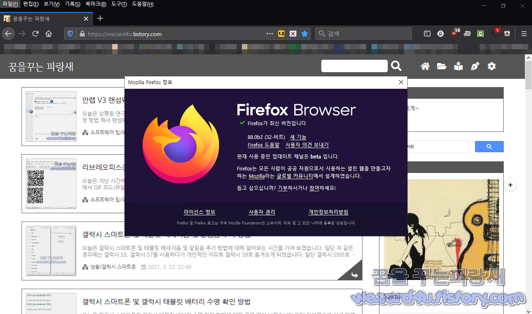Click the guitar album art in sidebar
This screenshot has width=532, height=314.
pos(441,229)
